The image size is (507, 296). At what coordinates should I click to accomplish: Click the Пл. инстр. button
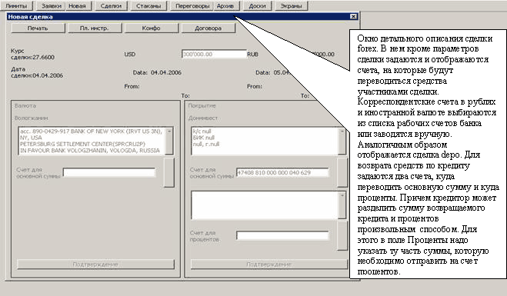click(x=95, y=28)
